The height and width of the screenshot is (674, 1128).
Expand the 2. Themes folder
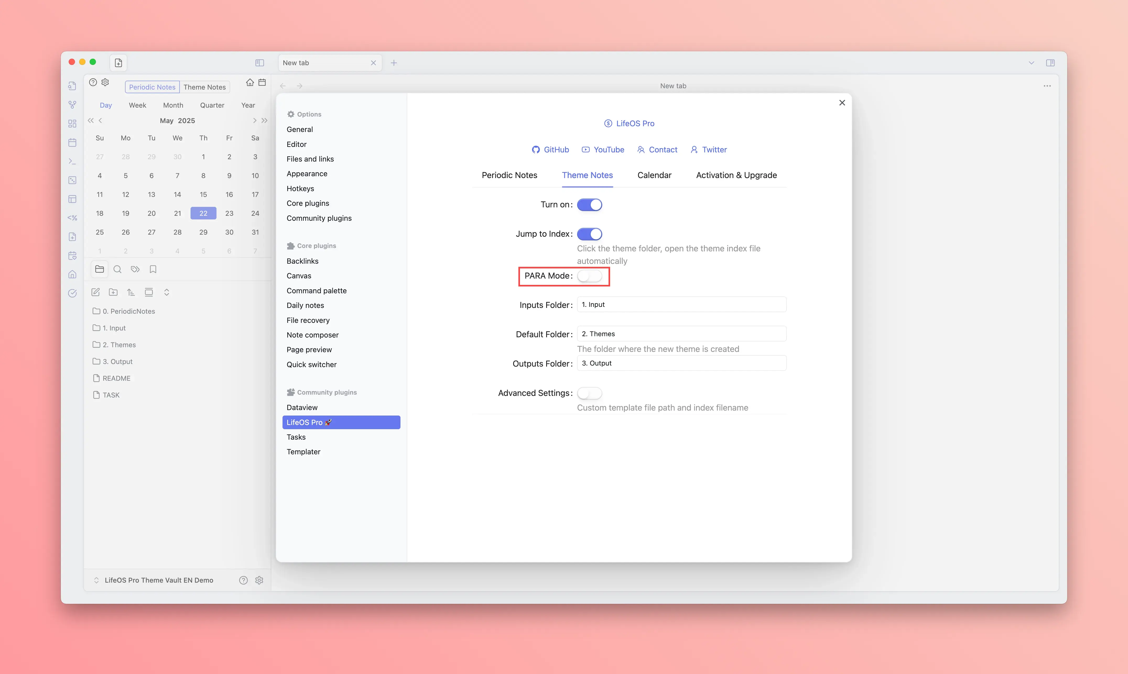pyautogui.click(x=119, y=345)
